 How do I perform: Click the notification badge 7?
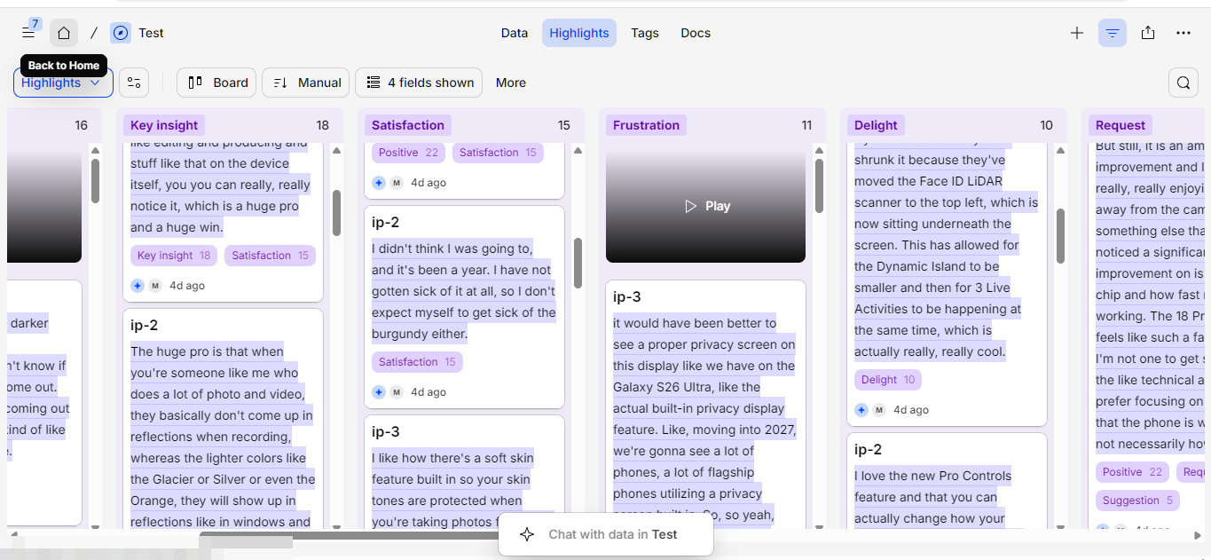pos(35,24)
